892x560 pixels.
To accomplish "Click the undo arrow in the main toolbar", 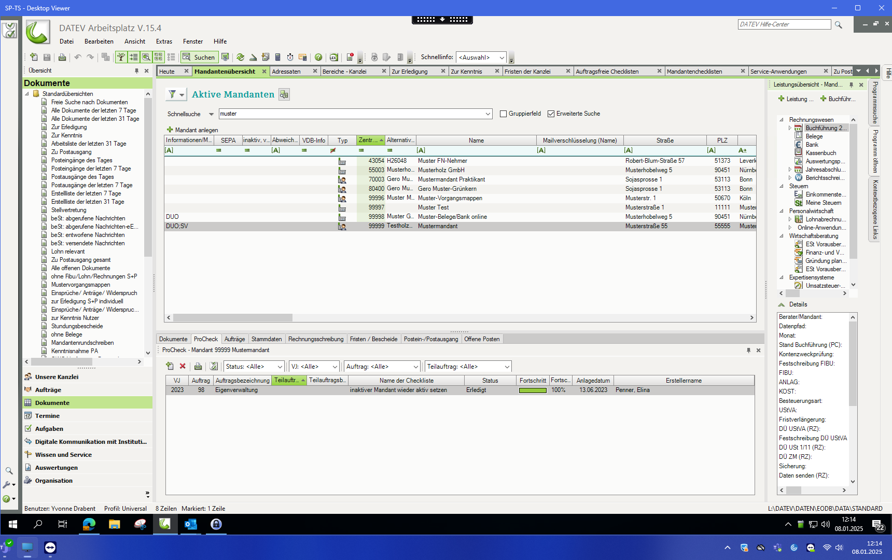I will click(x=78, y=58).
